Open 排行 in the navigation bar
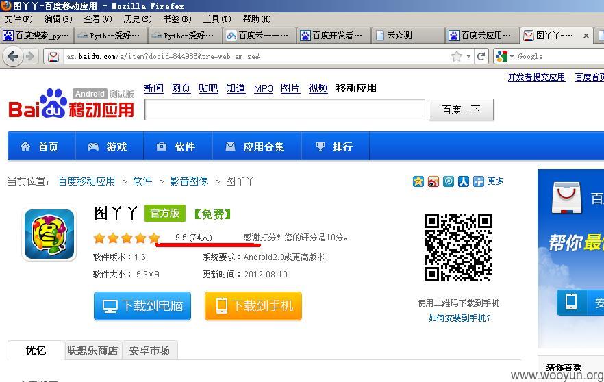The height and width of the screenshot is (382, 604). (x=336, y=147)
